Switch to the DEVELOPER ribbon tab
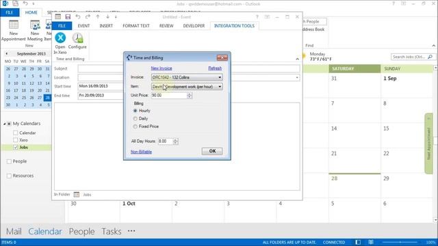Screen dimensions: 438x246 pyautogui.click(x=194, y=26)
